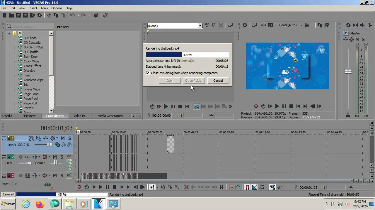Mute video track 1
375x210 pixels.
pyautogui.click(x=63, y=138)
